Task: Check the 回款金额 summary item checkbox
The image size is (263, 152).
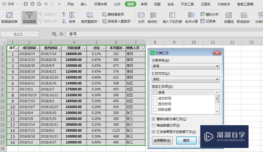Action: (x=155, y=110)
